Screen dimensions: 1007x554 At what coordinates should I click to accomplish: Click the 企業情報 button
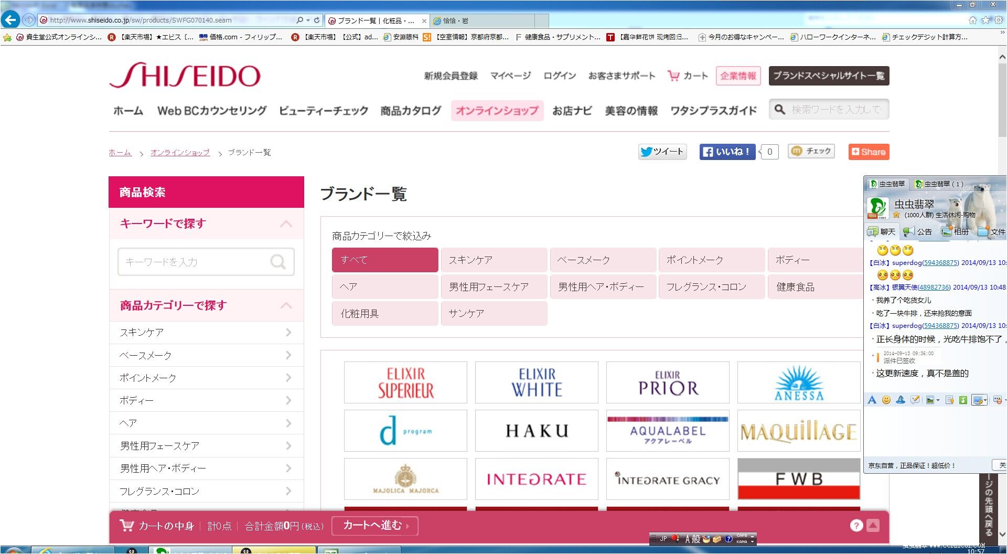tap(738, 76)
